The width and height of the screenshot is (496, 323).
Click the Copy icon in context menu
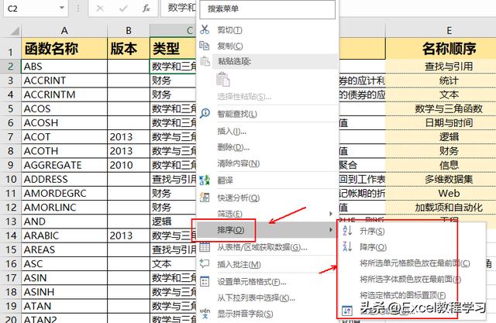pyautogui.click(x=205, y=46)
